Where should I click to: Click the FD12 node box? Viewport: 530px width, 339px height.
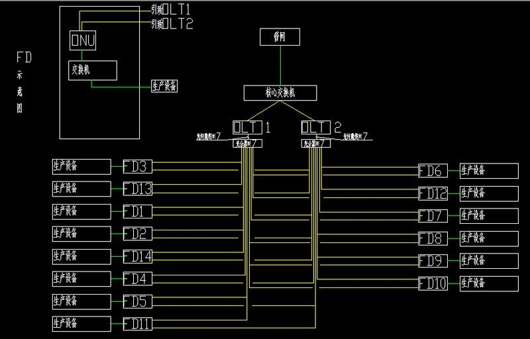(432, 193)
